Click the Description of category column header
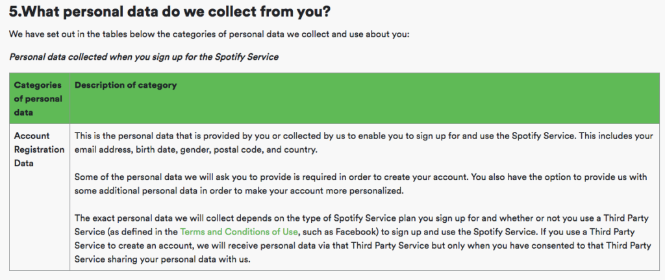 [x=125, y=85]
